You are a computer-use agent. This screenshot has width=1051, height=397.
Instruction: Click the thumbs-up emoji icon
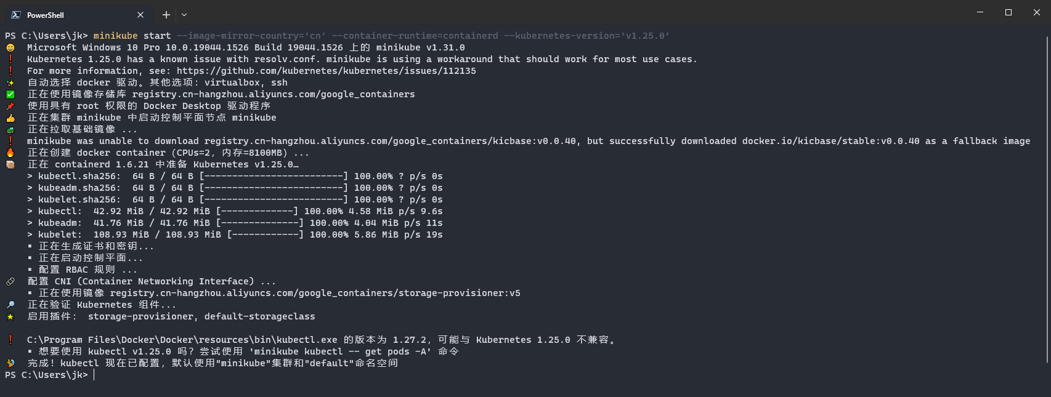(10, 118)
